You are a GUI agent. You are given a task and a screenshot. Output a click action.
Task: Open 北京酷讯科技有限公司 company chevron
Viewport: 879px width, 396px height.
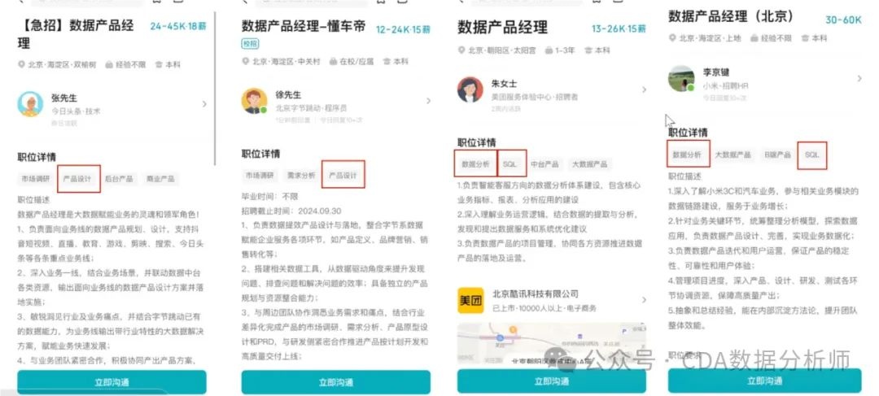(644, 300)
